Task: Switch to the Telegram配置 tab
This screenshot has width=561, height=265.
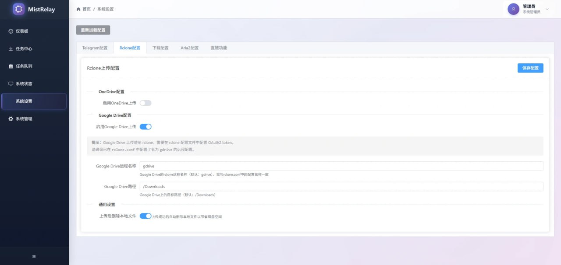Action: (x=95, y=48)
